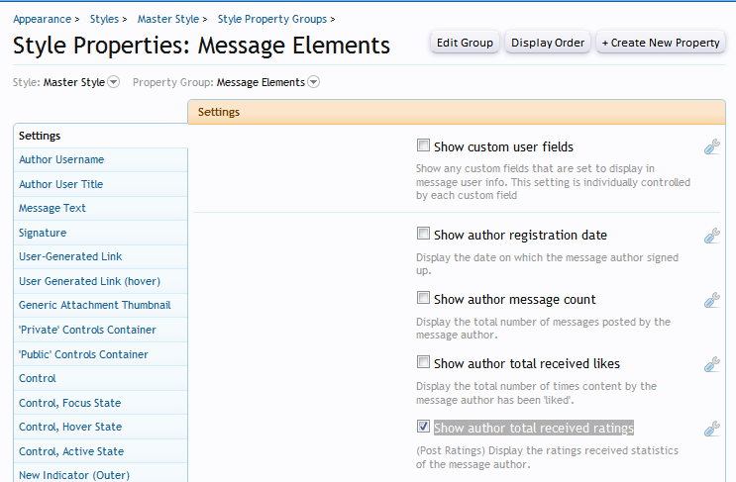The height and width of the screenshot is (482, 736).
Task: Toggle Show author message count checkbox
Action: pyautogui.click(x=423, y=299)
